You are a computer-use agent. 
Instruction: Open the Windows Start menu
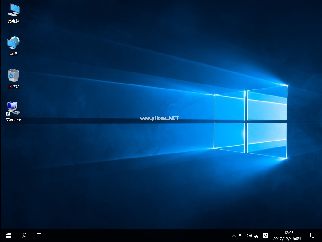coord(8,235)
